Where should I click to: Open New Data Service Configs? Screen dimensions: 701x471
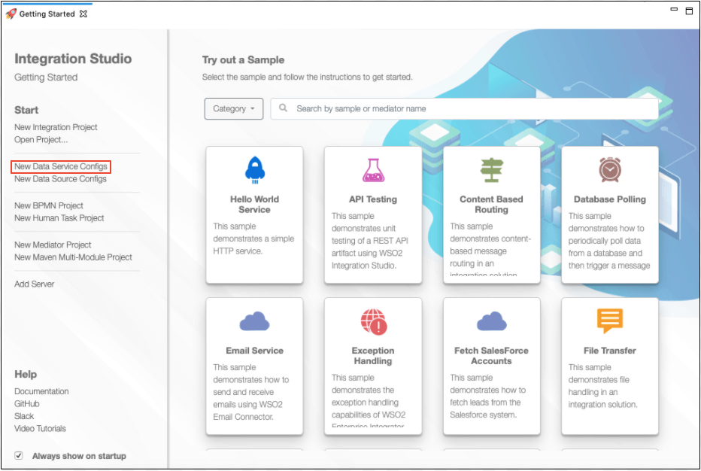tap(59, 166)
